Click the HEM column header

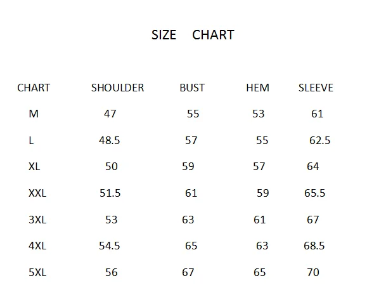(x=257, y=88)
